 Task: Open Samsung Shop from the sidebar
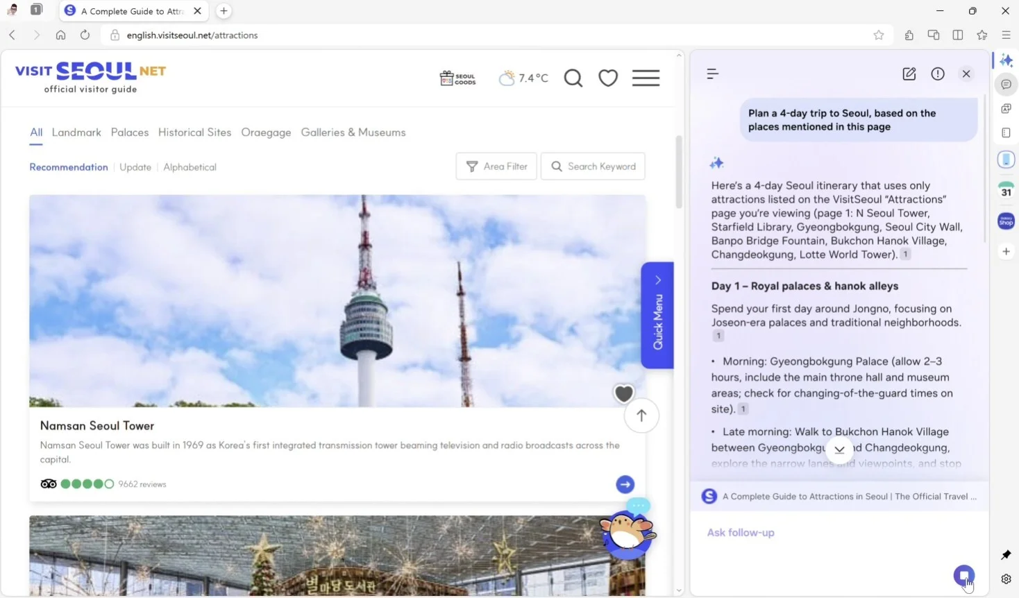(x=1006, y=221)
